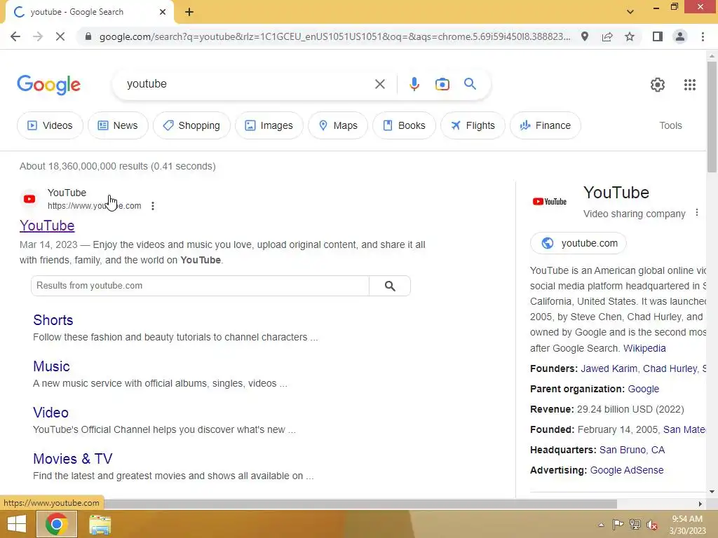This screenshot has height=538, width=718.
Task: Open the Wikipedia link in description
Action: 644,348
